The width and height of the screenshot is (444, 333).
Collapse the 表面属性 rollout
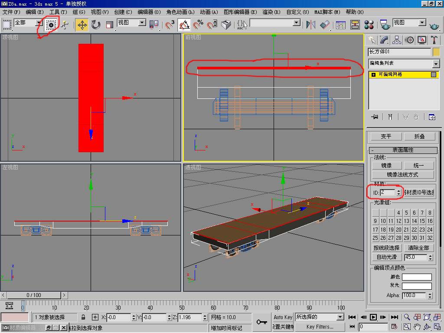pyautogui.click(x=403, y=150)
